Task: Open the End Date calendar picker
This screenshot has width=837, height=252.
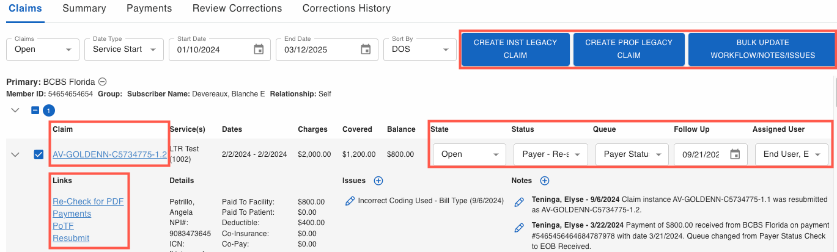Action: [366, 49]
